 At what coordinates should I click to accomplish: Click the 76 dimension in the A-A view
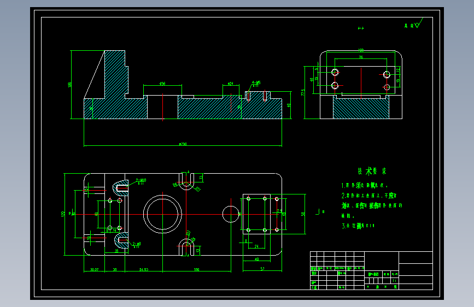[361, 57]
